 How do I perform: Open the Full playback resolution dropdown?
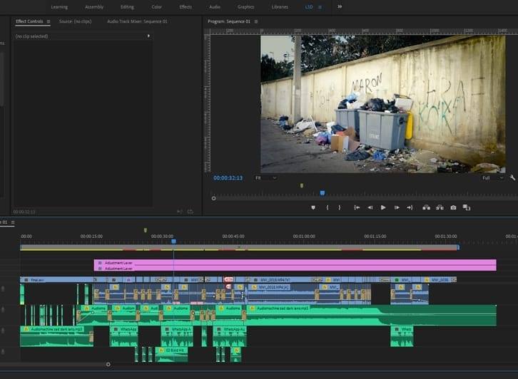492,178
